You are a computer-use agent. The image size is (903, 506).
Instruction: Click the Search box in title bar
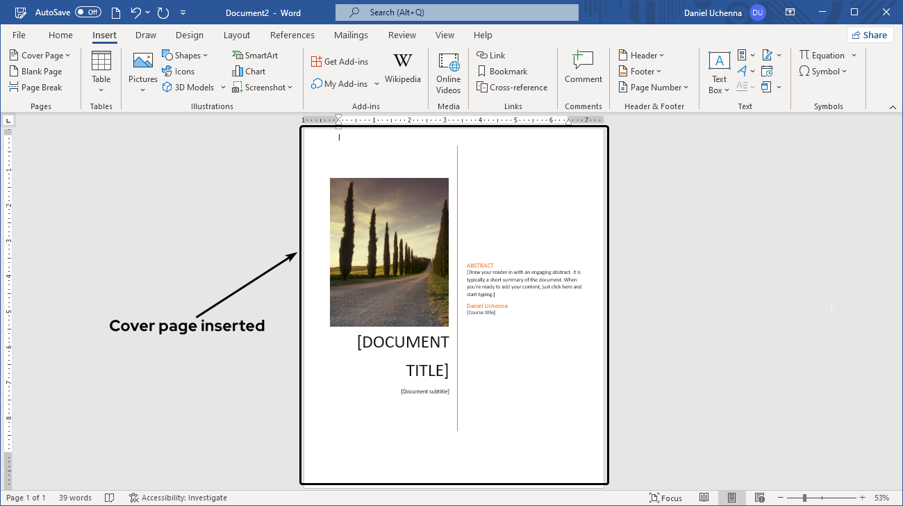click(456, 13)
